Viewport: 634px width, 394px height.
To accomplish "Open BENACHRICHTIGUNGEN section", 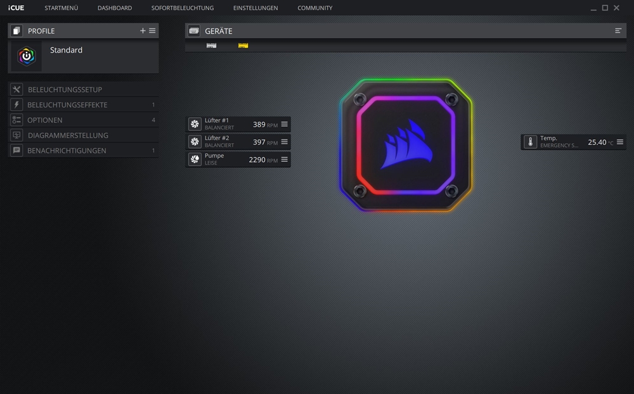I will coord(83,150).
